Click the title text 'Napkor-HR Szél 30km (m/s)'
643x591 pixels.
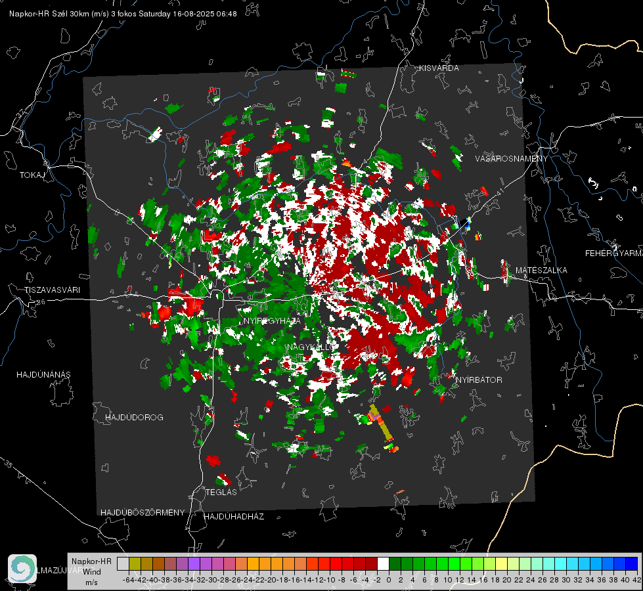[59, 14]
